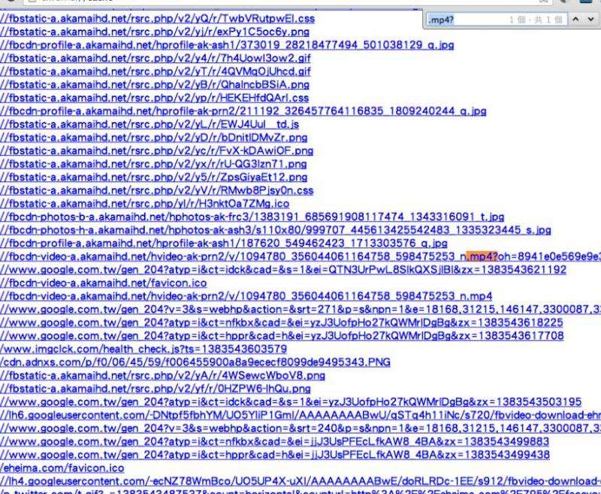The width and height of the screenshot is (601, 494).
Task: Open the EWJ4UuI_td.js script link
Action: tap(150, 124)
